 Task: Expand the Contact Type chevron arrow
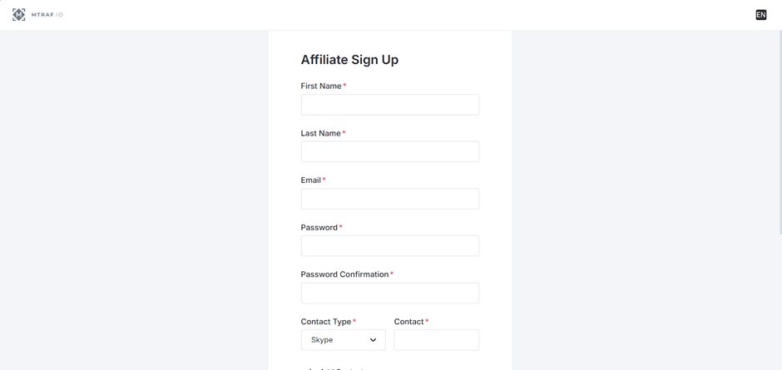373,340
